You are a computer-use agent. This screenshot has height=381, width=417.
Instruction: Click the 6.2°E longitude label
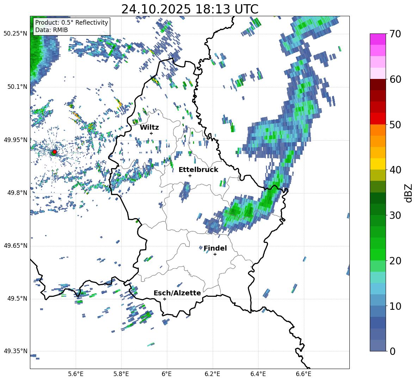tap(212, 374)
